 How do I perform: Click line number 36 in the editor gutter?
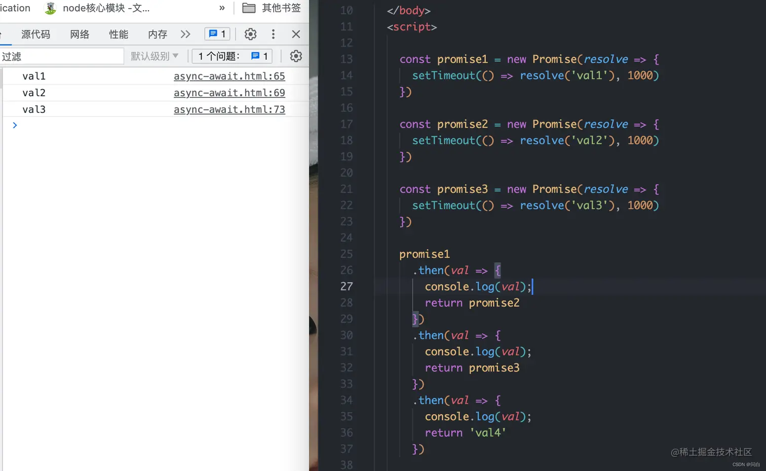coord(347,433)
